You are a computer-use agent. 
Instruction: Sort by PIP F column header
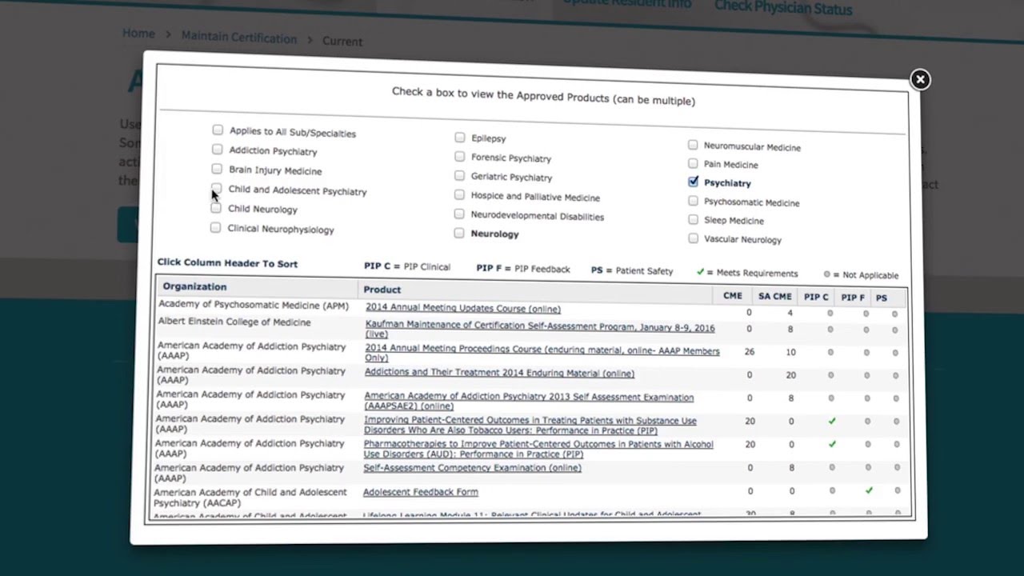tap(853, 298)
